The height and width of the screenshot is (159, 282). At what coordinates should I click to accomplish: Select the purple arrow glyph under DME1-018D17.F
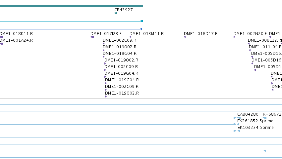[185, 37]
